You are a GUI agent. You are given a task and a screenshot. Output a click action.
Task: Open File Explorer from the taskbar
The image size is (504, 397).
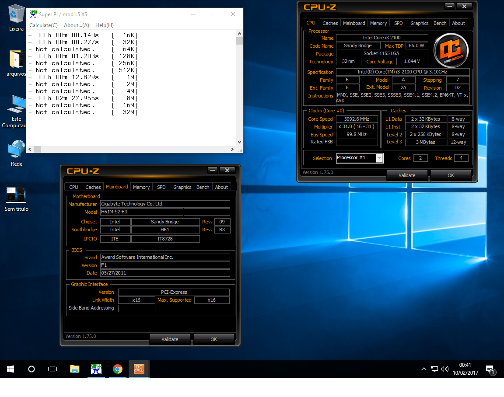point(74,369)
